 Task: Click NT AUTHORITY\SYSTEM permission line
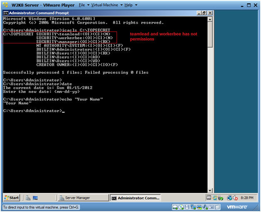point(79,45)
